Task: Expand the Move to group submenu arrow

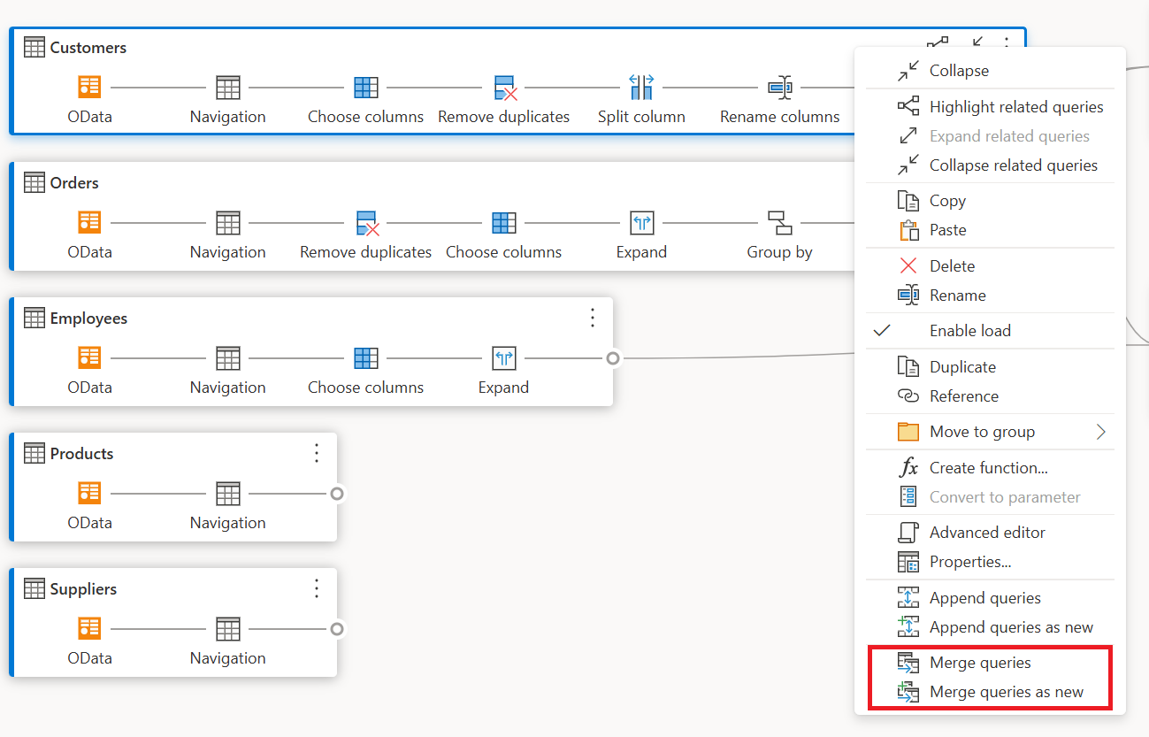Action: point(1101,432)
